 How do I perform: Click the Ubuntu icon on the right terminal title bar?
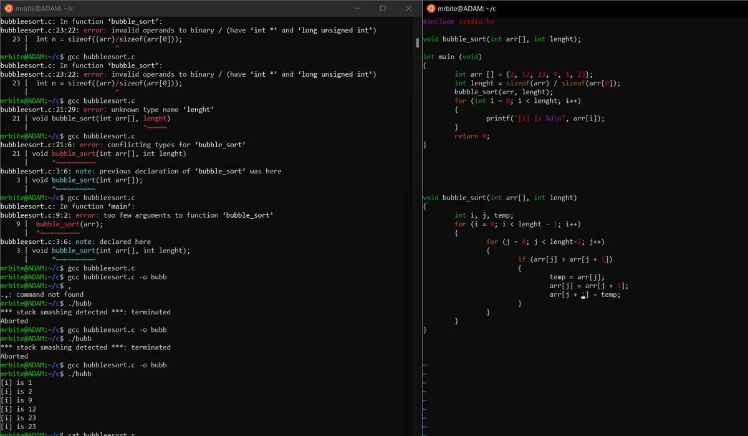pyautogui.click(x=431, y=8)
